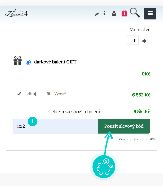Click the discount code input field
163x186 pixels.
(55, 126)
